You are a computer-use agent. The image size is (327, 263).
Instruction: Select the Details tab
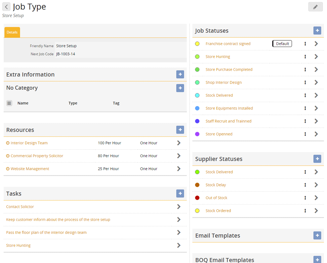point(12,32)
